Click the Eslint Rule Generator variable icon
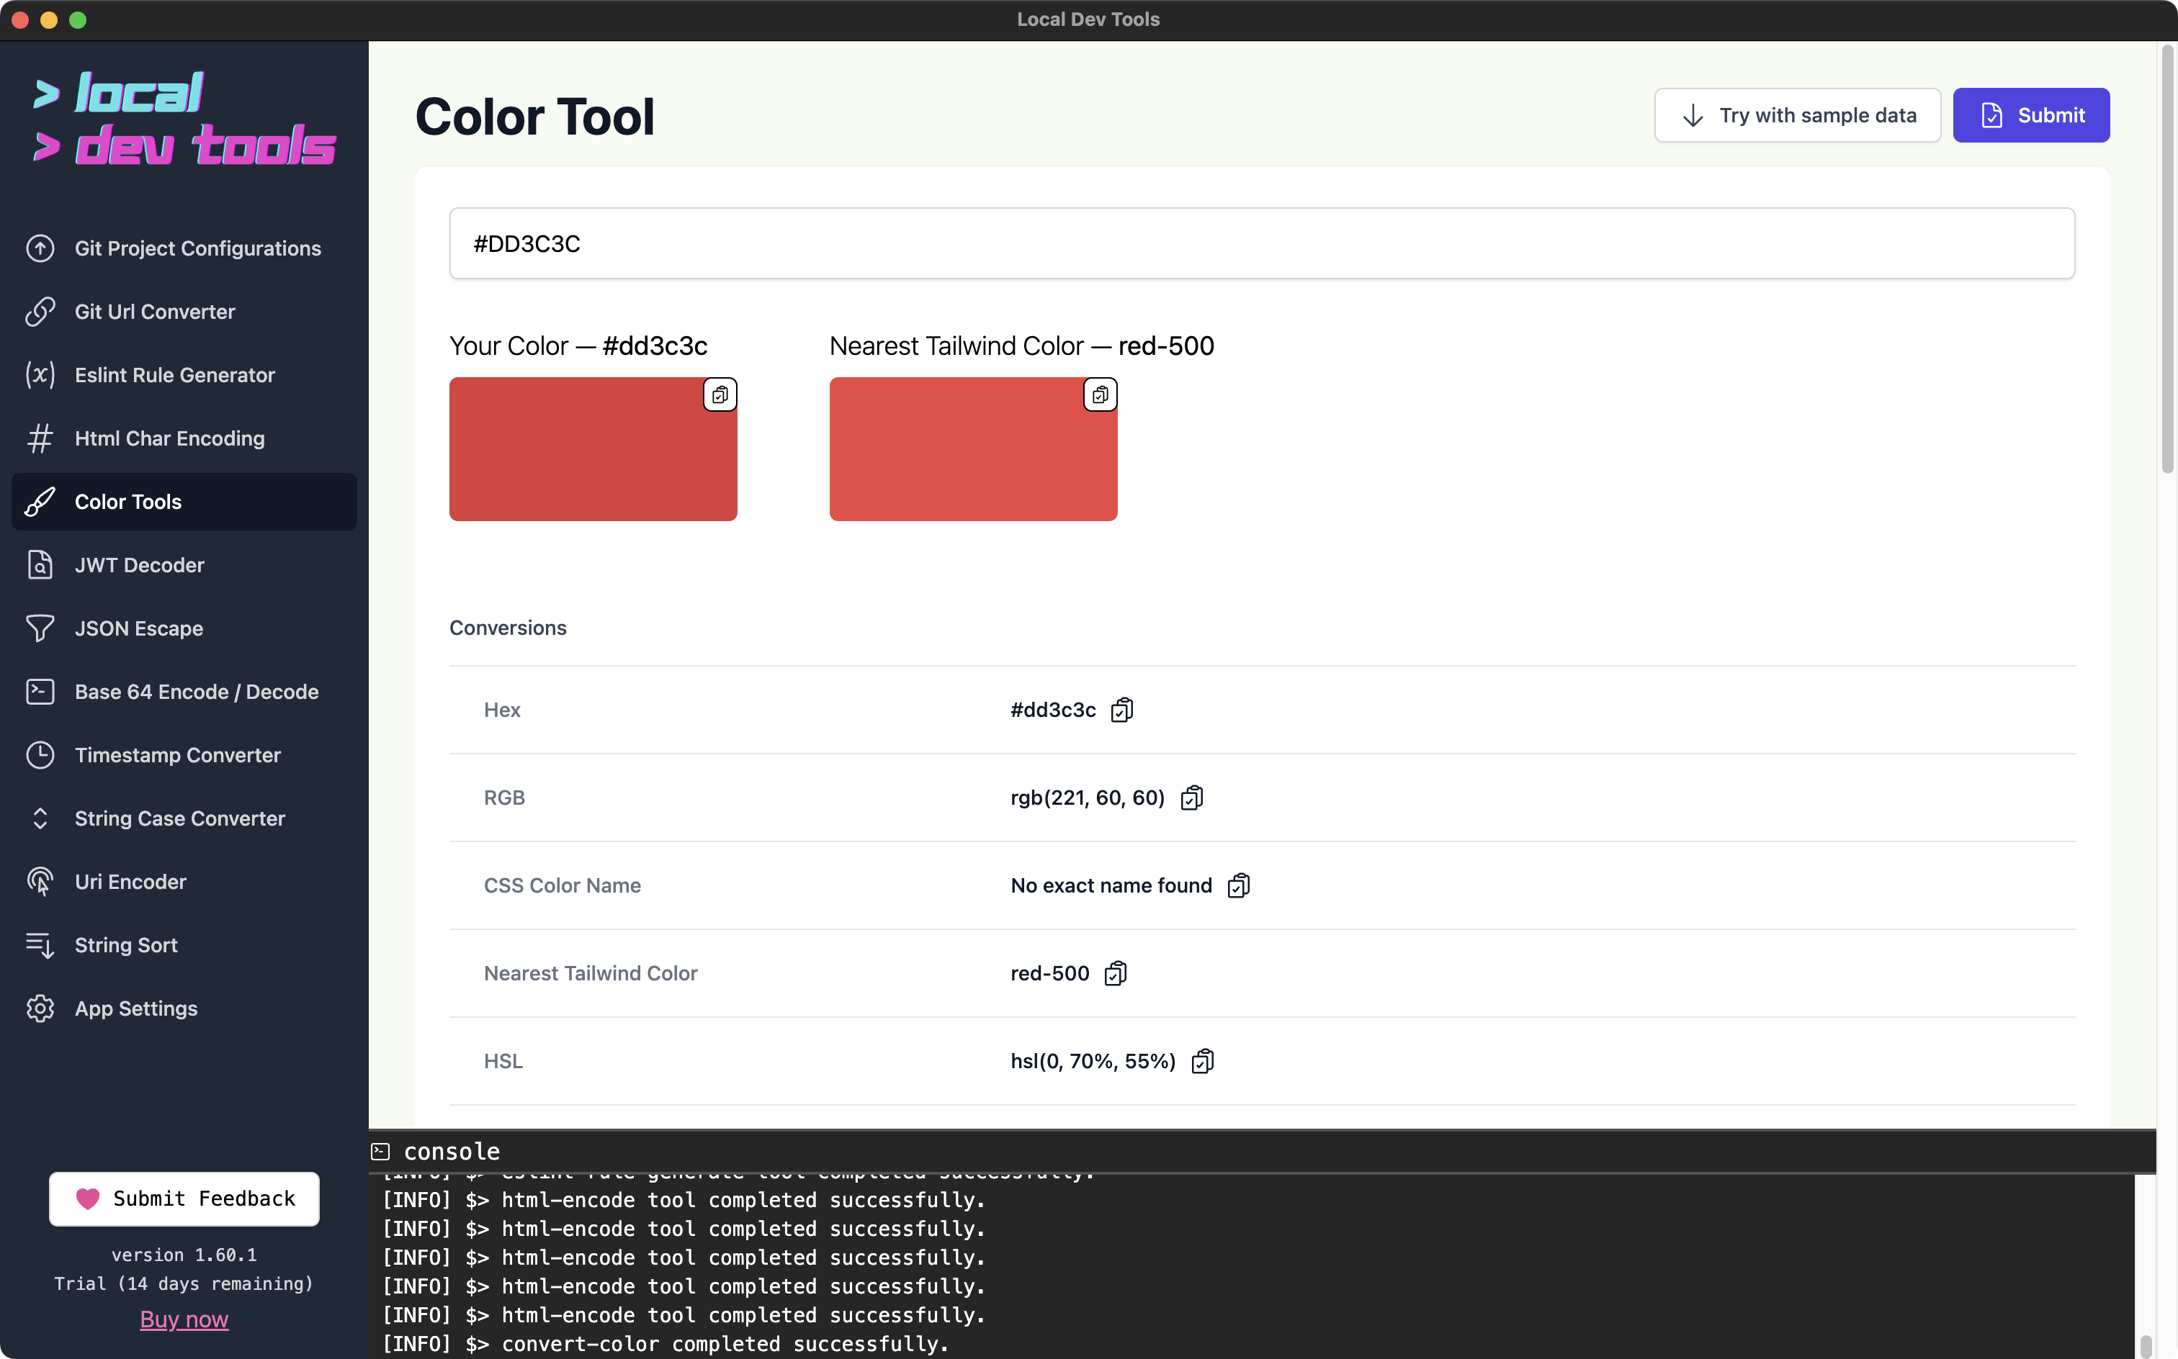Viewport: 2178px width, 1359px height. coord(40,375)
